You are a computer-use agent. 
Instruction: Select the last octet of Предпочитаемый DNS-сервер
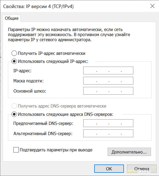point(127,123)
